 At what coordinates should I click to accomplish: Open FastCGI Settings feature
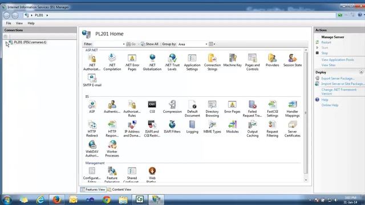pyautogui.click(x=273, y=109)
